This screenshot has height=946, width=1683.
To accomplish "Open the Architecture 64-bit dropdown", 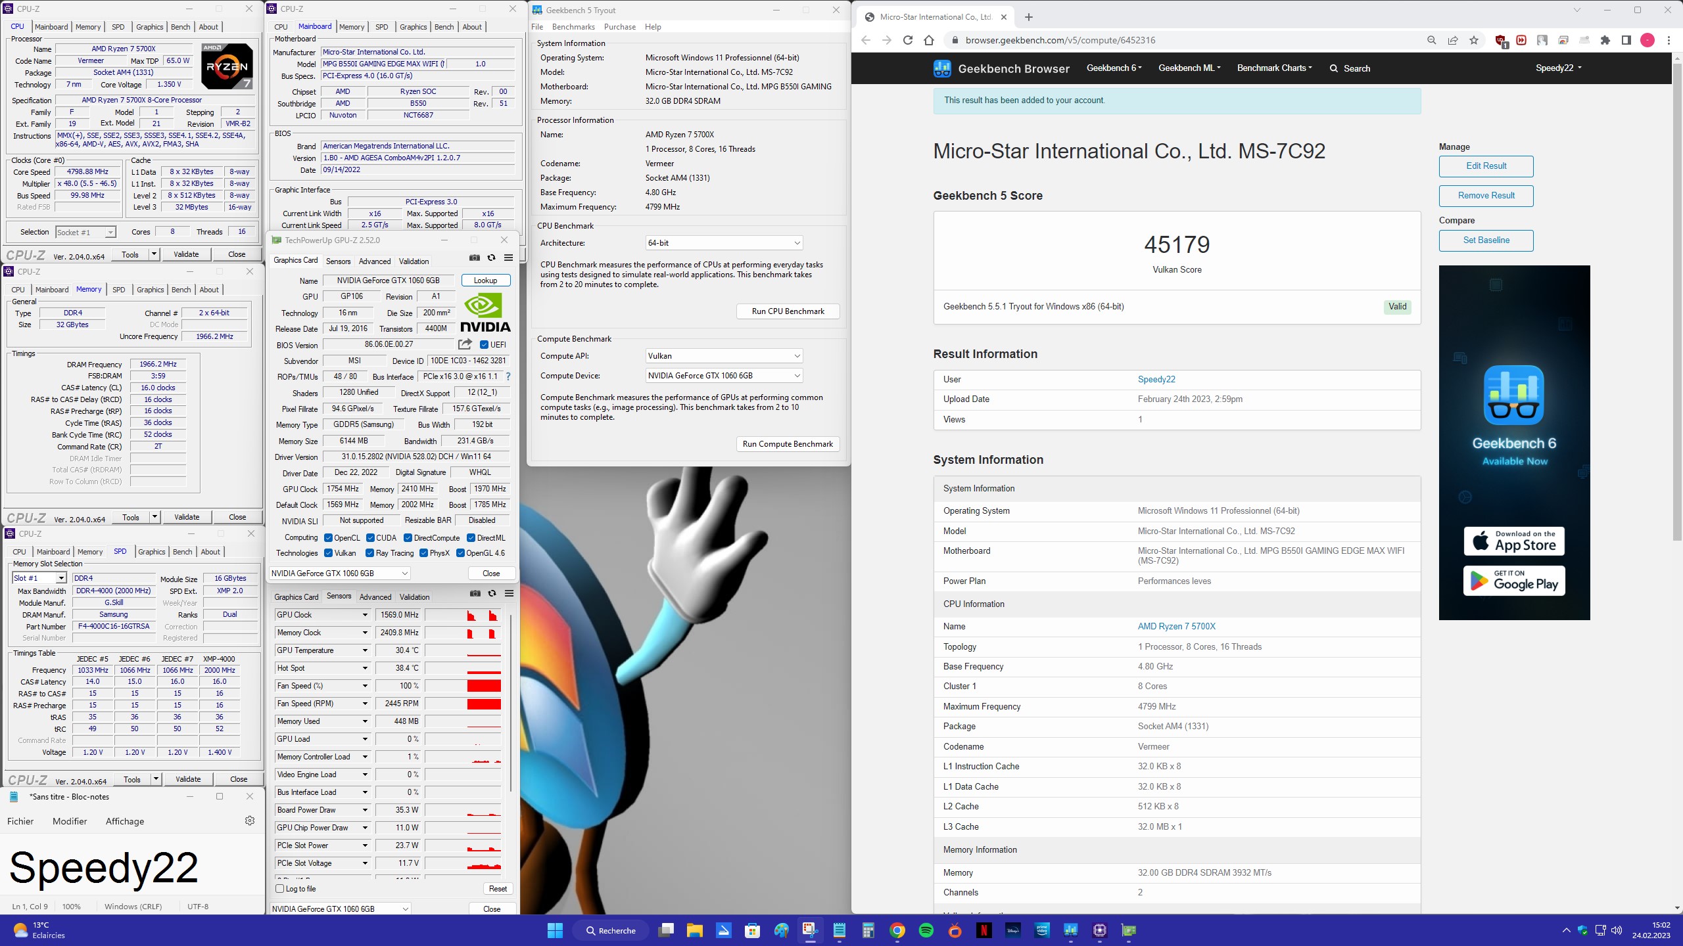I will click(724, 242).
